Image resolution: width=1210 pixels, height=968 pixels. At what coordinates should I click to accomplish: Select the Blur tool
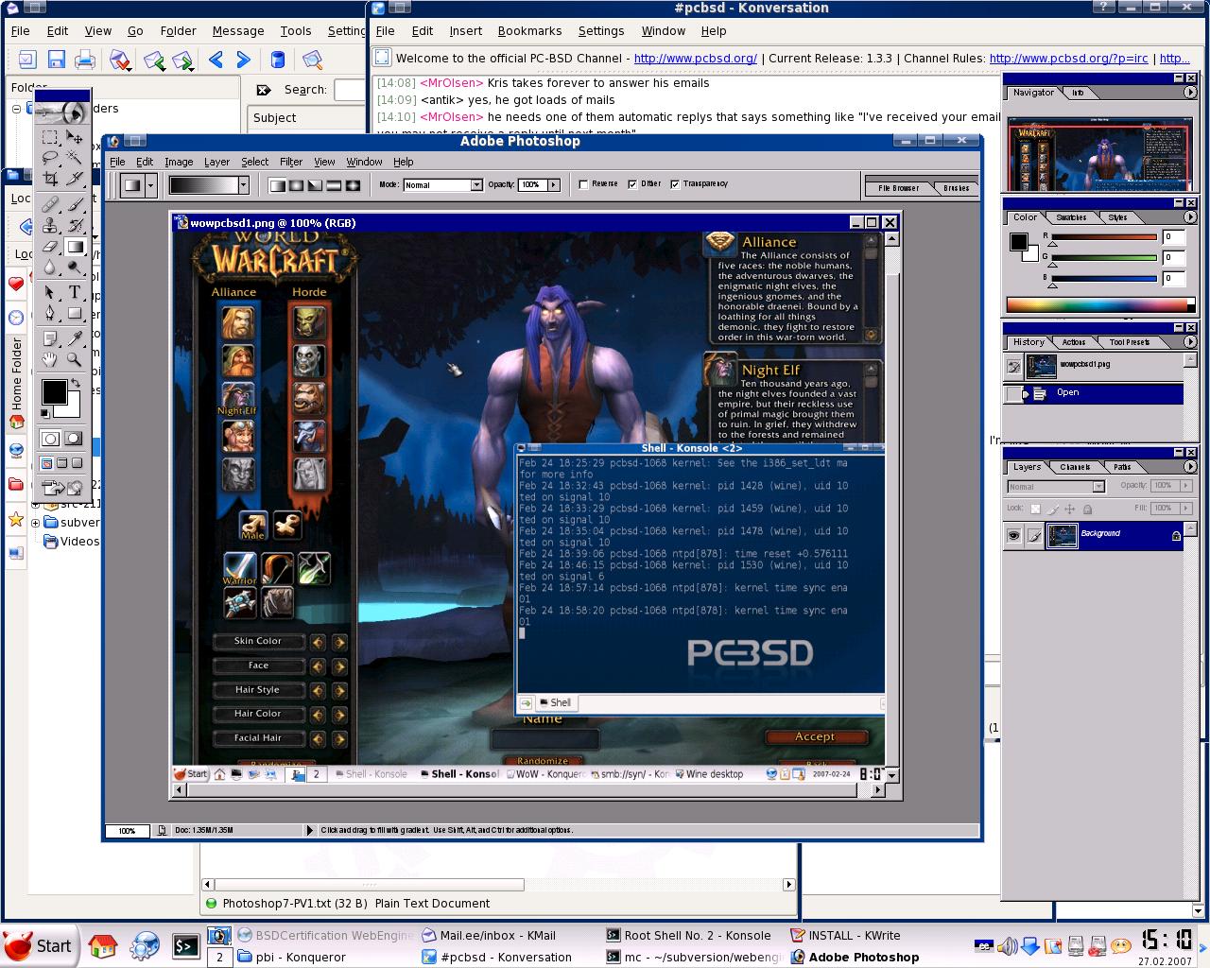point(50,268)
